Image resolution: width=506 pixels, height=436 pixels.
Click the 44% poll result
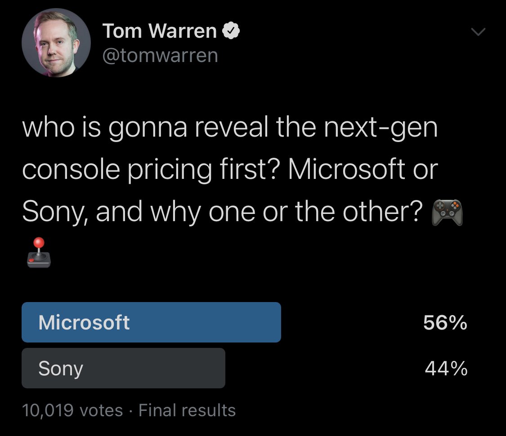click(x=446, y=369)
